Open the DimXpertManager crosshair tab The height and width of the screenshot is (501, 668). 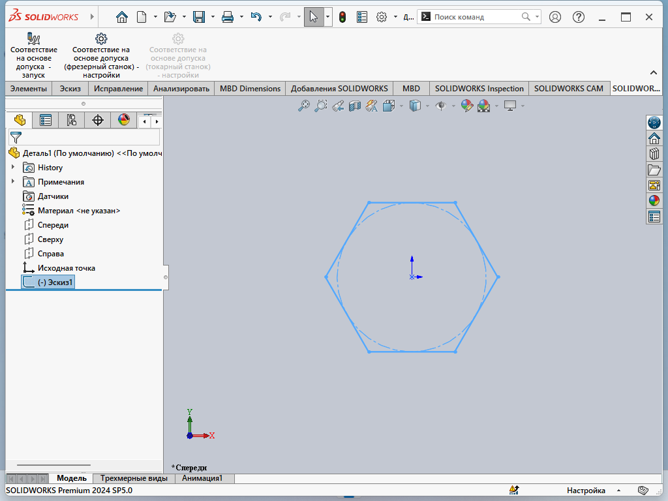click(98, 120)
